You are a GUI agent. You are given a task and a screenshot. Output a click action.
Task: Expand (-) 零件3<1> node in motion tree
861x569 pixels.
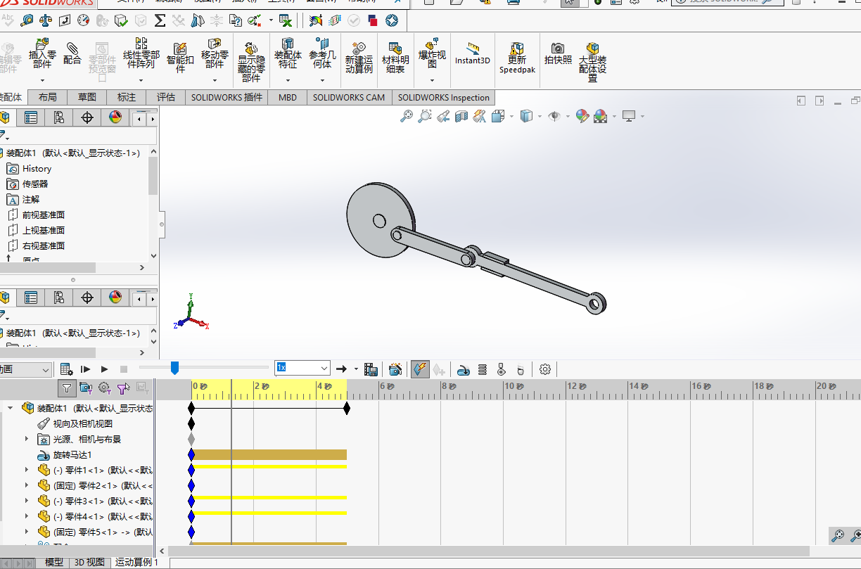pos(27,501)
